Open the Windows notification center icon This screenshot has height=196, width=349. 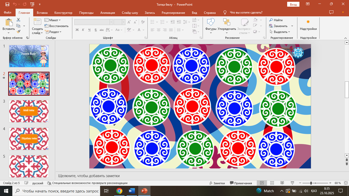(x=341, y=191)
